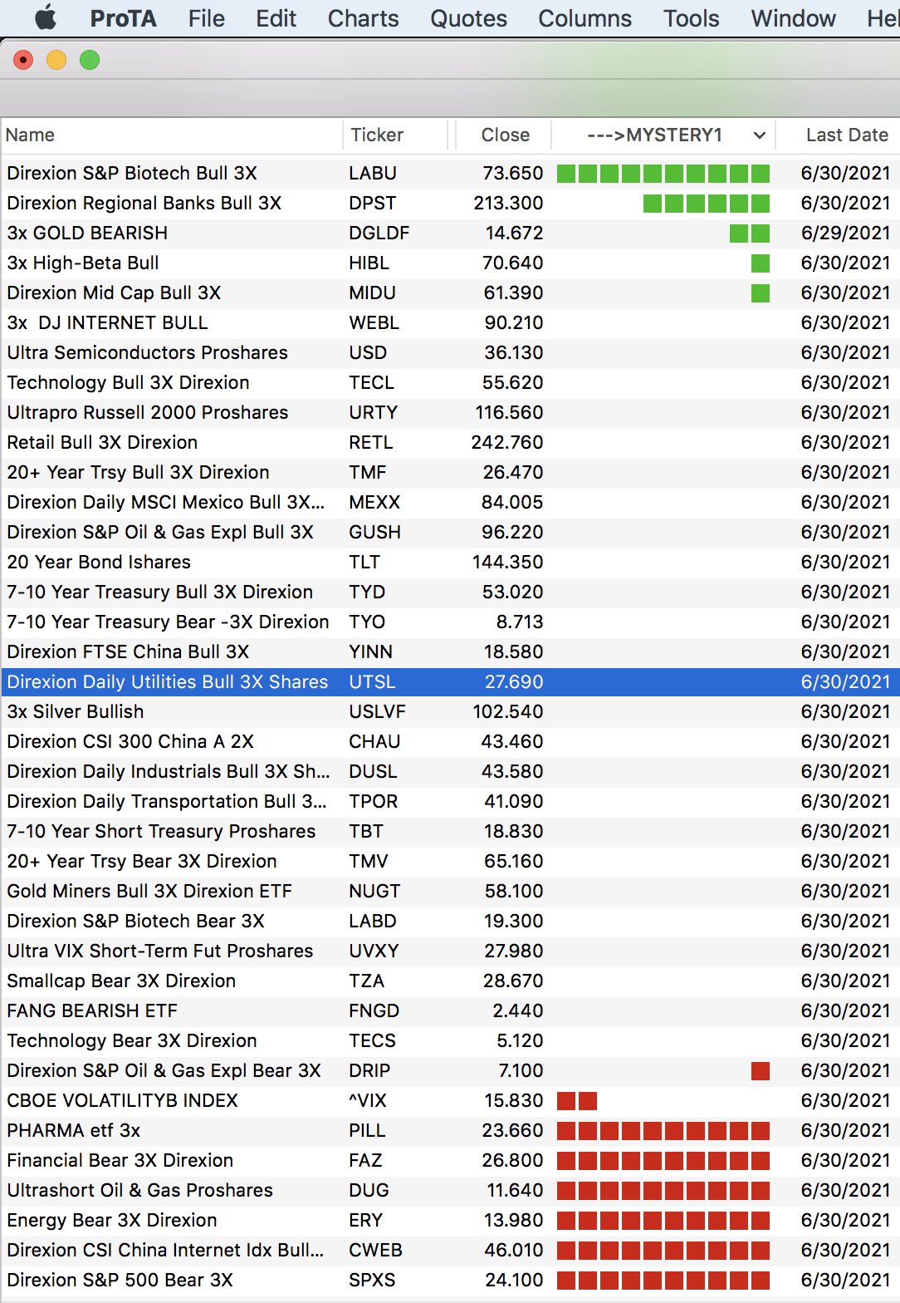Select Technology Bull 3X Direxion row
The width and height of the screenshot is (900, 1303).
click(450, 382)
